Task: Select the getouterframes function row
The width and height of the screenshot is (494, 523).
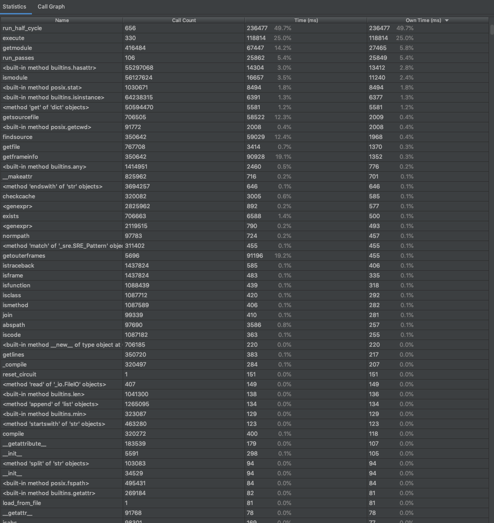Action: click(22, 255)
